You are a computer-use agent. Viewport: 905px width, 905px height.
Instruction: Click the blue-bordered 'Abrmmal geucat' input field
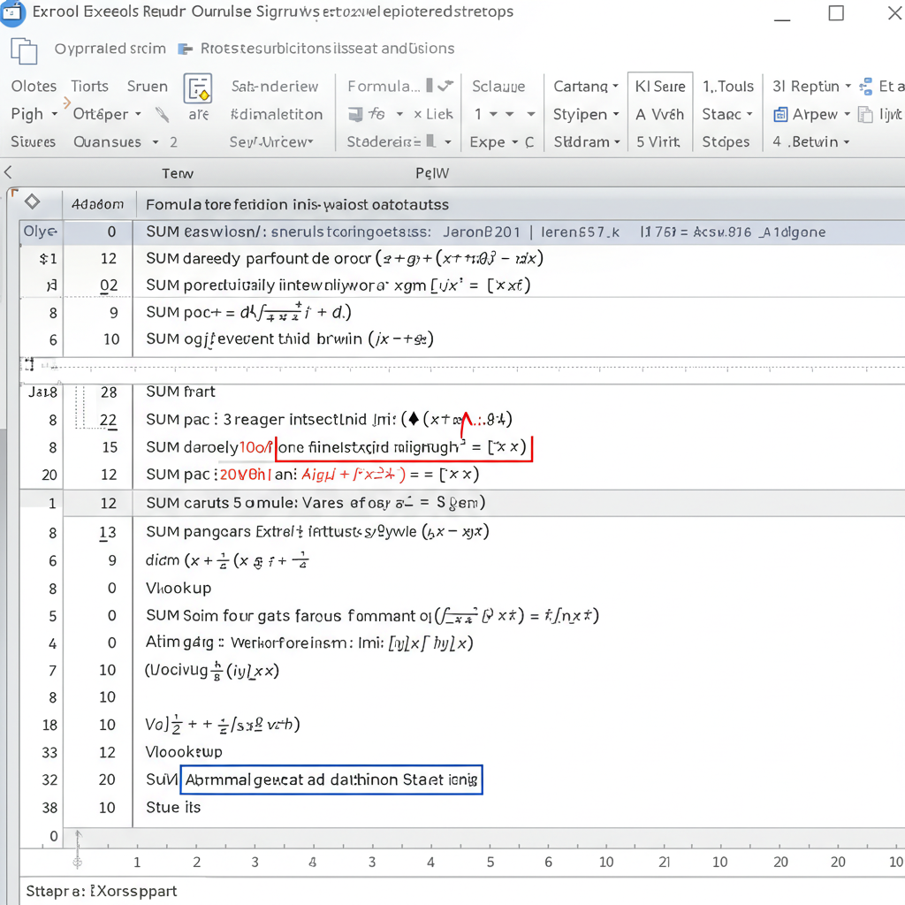click(332, 780)
